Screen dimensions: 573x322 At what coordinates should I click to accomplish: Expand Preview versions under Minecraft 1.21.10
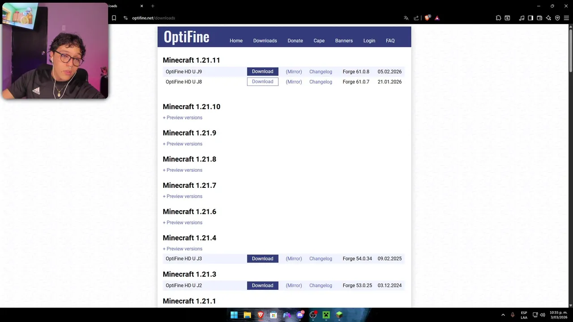pyautogui.click(x=183, y=118)
